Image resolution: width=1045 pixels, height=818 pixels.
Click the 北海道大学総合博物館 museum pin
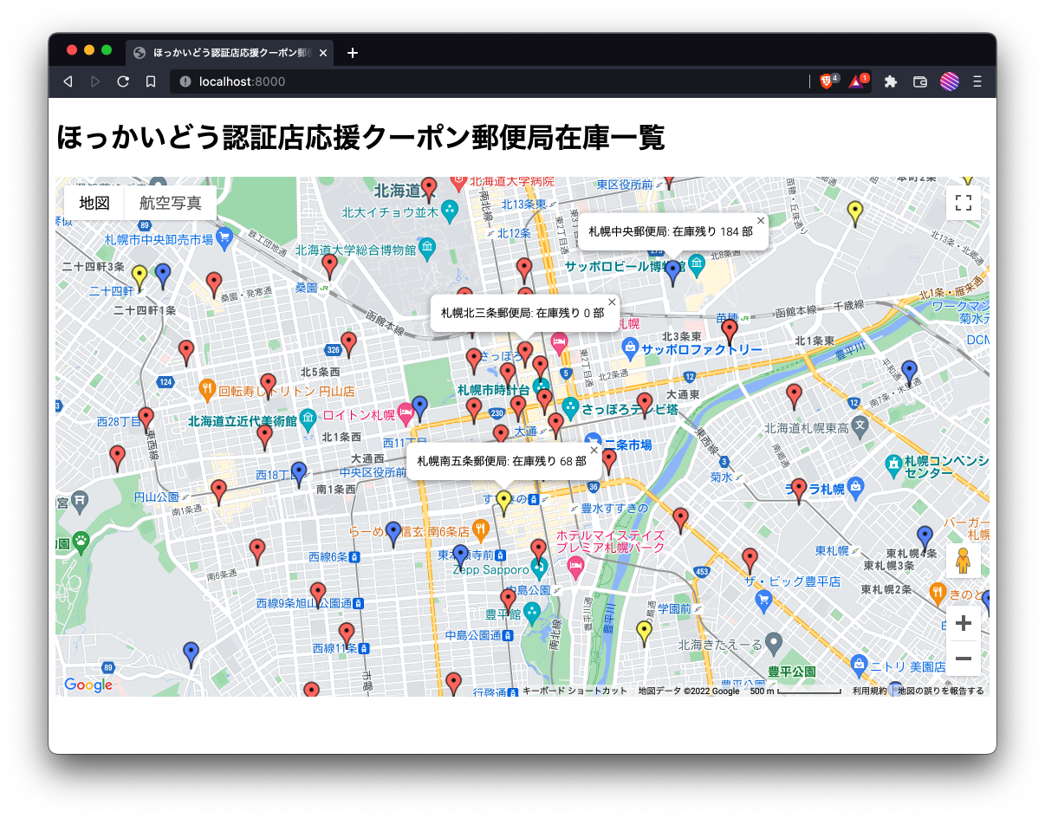427,250
